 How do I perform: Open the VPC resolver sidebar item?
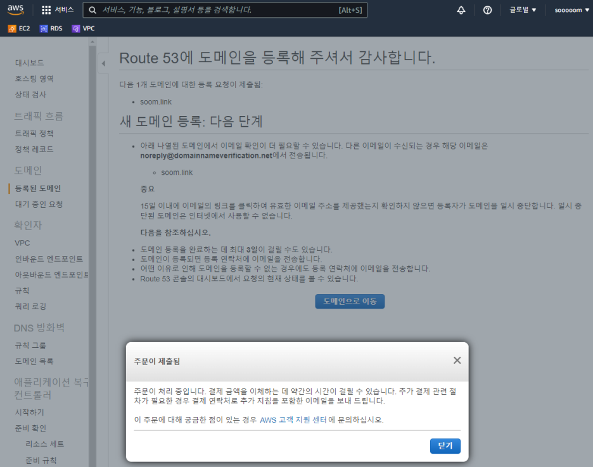tap(22, 243)
